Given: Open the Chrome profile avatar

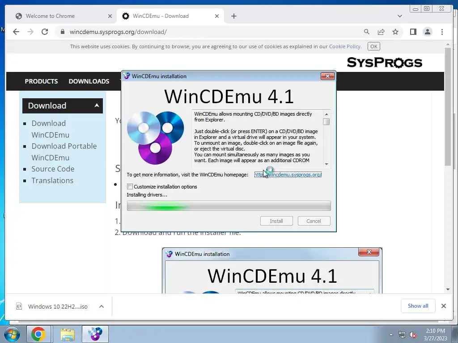Looking at the screenshot, I should point(428,32).
